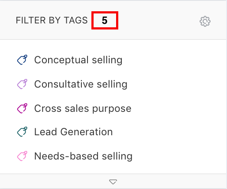Click the word selling in Conceptual selling
The height and width of the screenshot is (189, 227).
point(107,60)
